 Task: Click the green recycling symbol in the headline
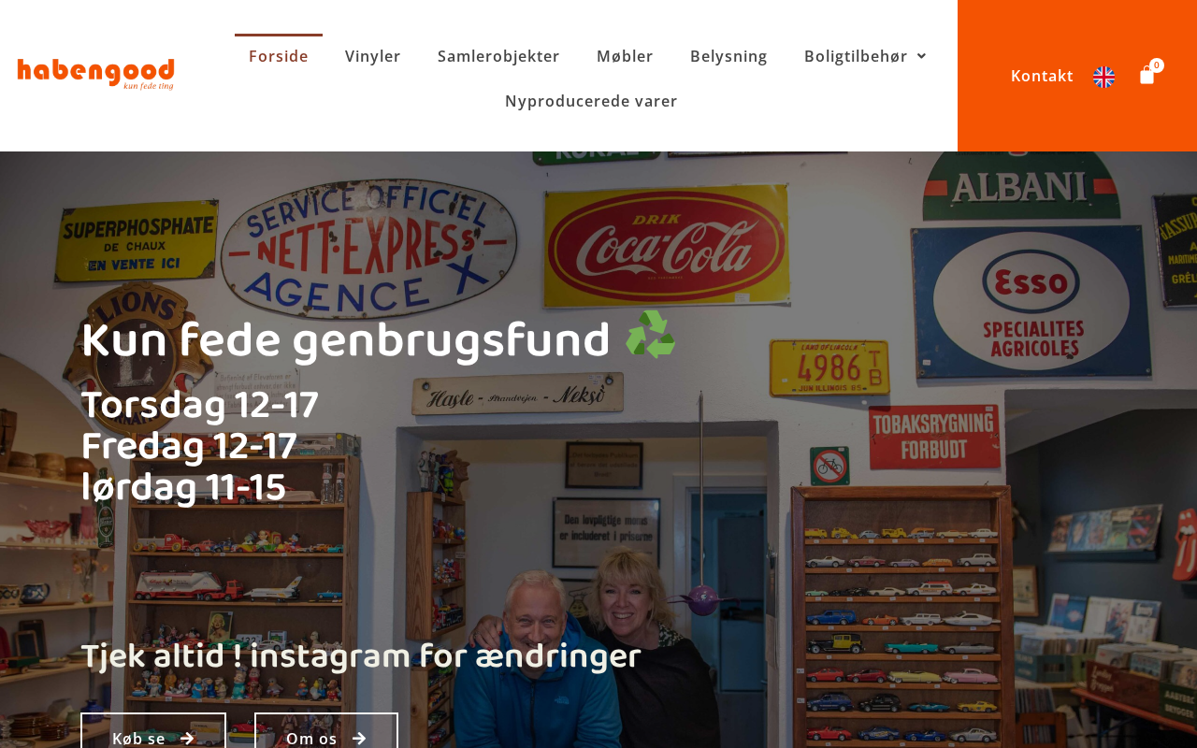651,336
